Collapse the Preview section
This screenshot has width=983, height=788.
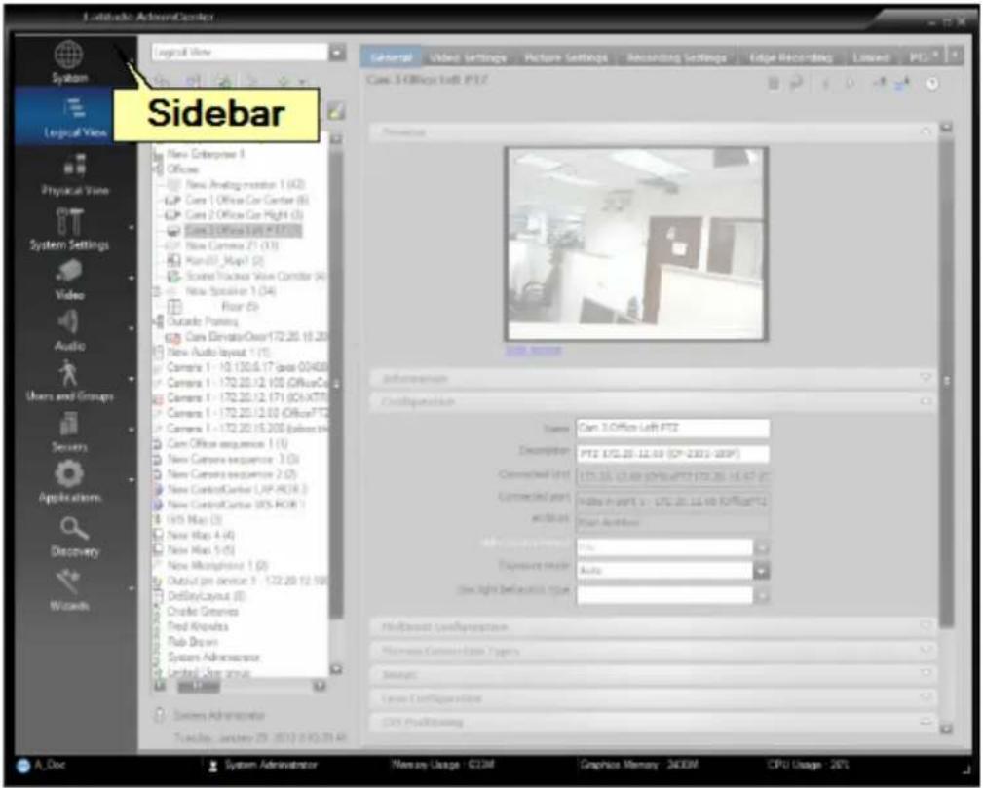pyautogui.click(x=926, y=131)
